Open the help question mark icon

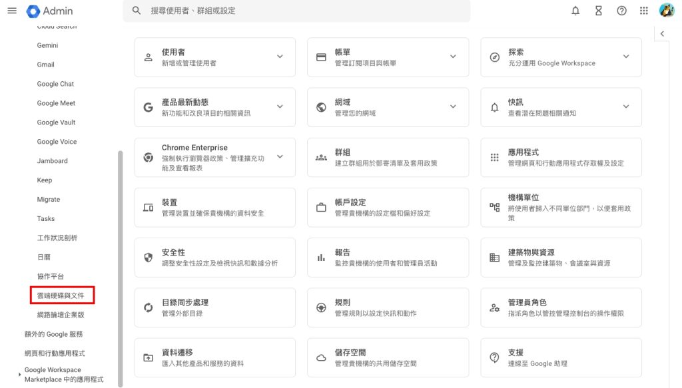pyautogui.click(x=621, y=11)
